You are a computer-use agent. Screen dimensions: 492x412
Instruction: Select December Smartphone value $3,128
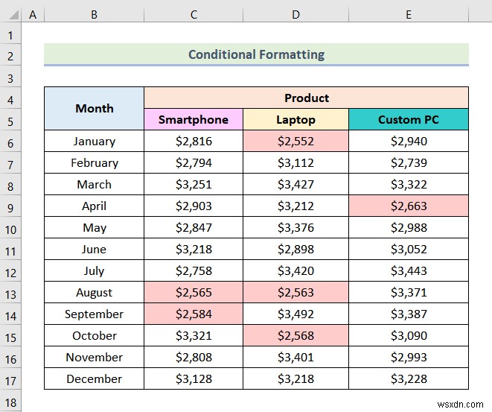(x=194, y=378)
